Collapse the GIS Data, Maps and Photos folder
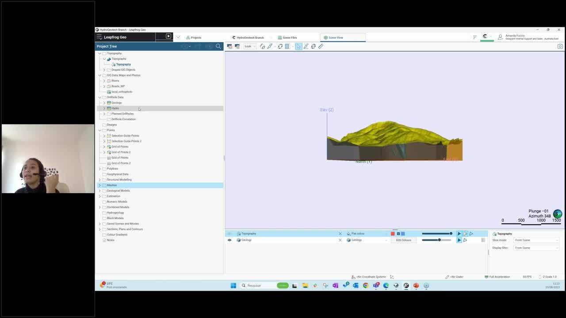 pyautogui.click(x=99, y=75)
